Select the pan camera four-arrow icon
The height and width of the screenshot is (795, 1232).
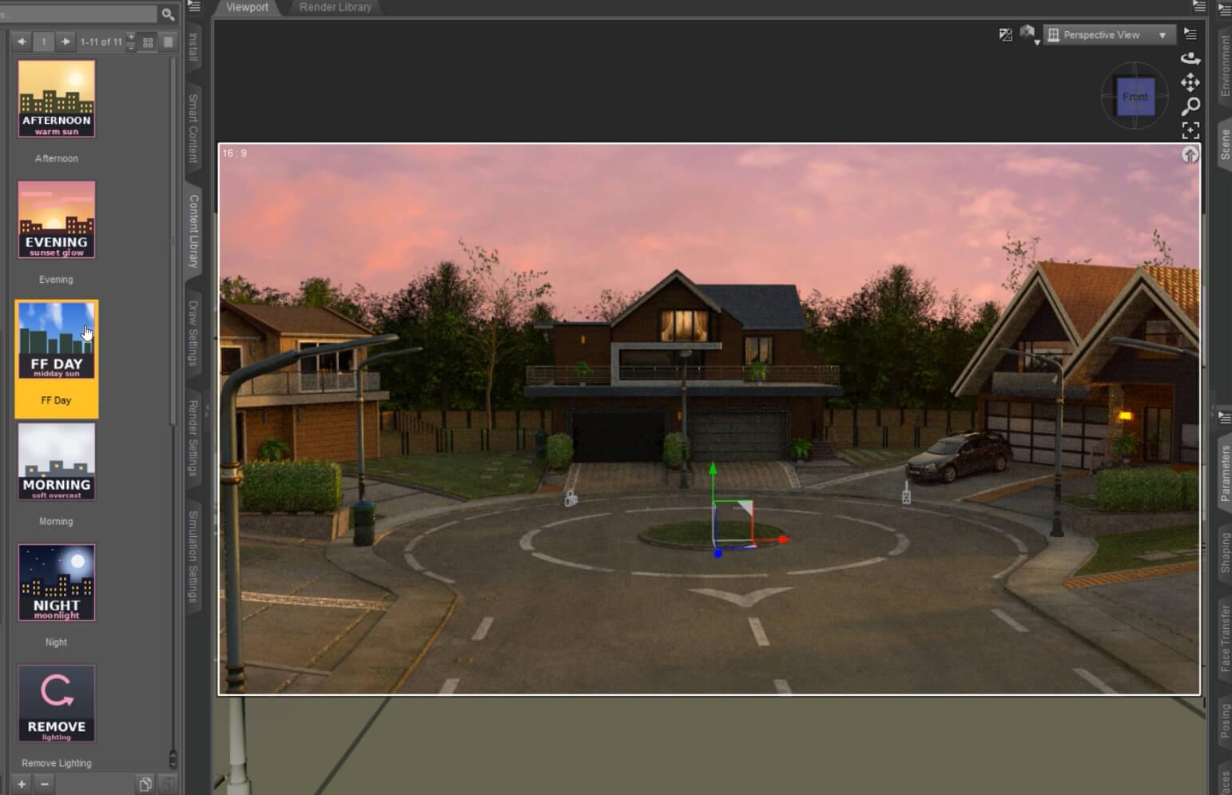(1190, 82)
